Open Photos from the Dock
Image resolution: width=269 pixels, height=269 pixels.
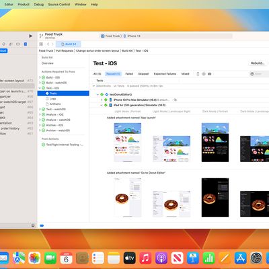click(34, 258)
